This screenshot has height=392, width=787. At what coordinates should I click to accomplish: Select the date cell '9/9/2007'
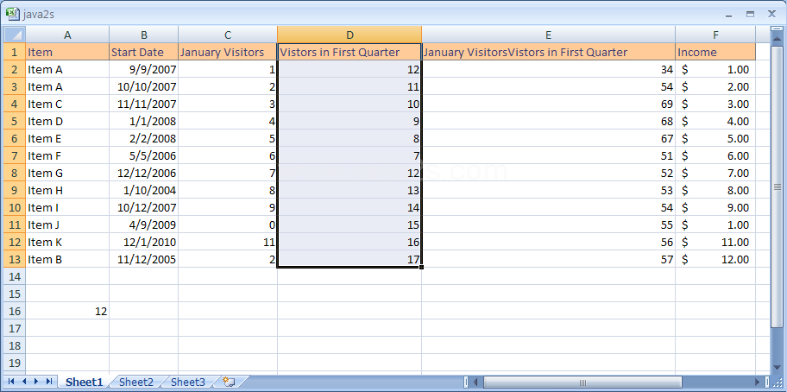click(143, 69)
